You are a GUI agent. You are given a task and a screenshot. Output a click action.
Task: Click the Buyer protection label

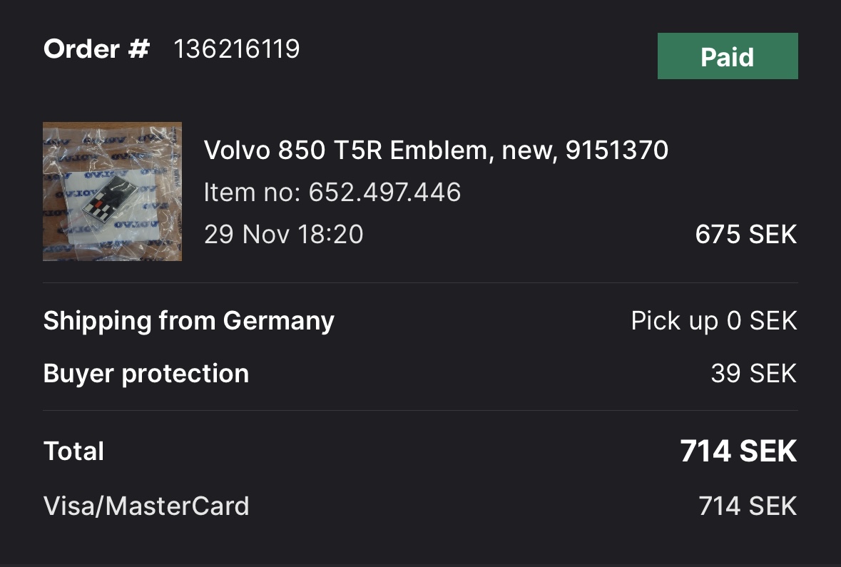146,374
